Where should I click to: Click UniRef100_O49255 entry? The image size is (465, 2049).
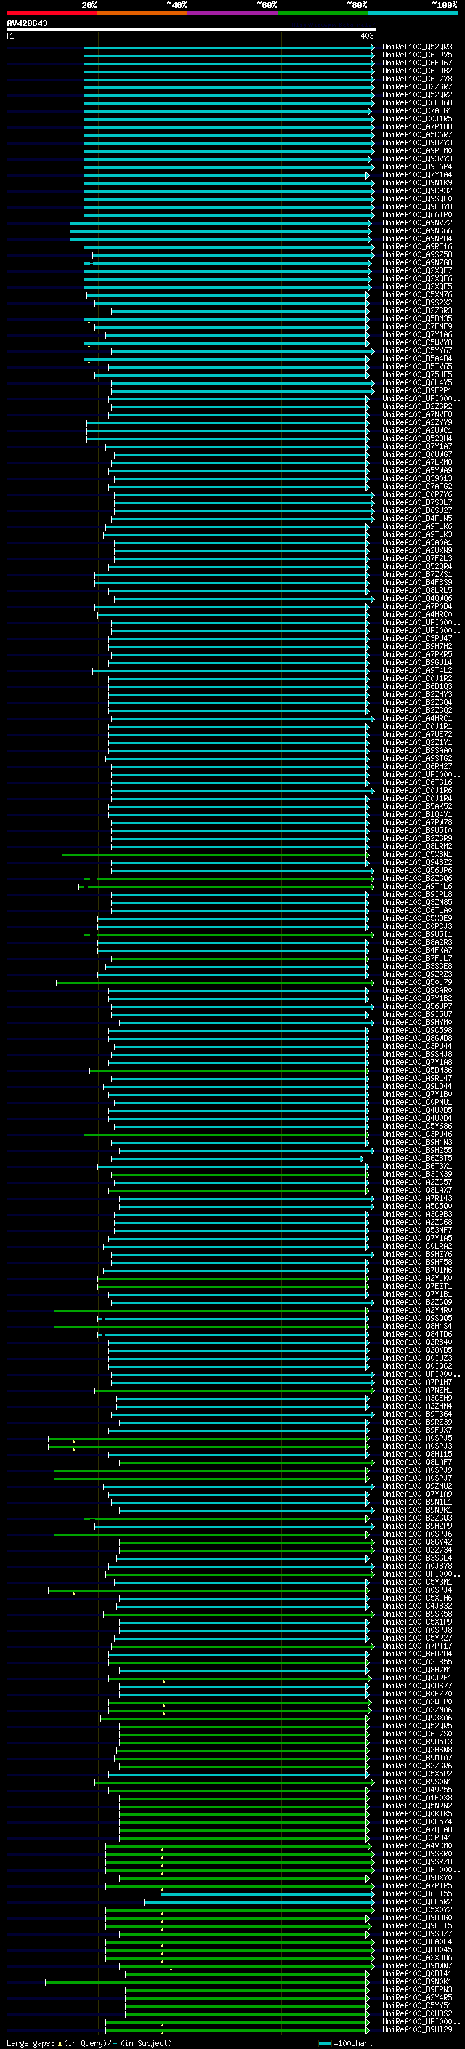click(x=416, y=1790)
